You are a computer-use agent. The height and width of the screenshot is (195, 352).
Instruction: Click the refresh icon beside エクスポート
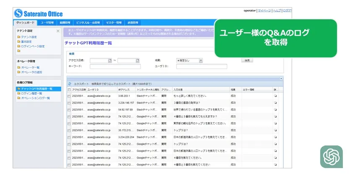(70, 84)
